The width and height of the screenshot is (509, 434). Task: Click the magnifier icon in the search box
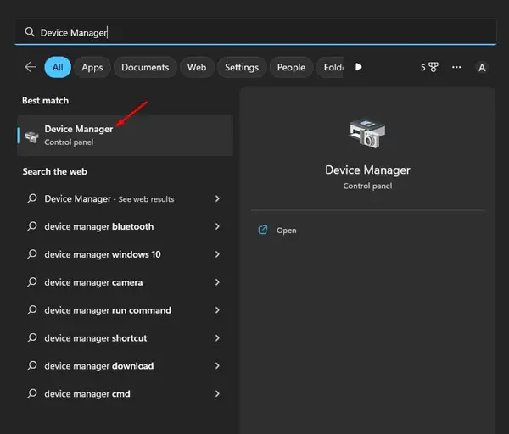[30, 32]
